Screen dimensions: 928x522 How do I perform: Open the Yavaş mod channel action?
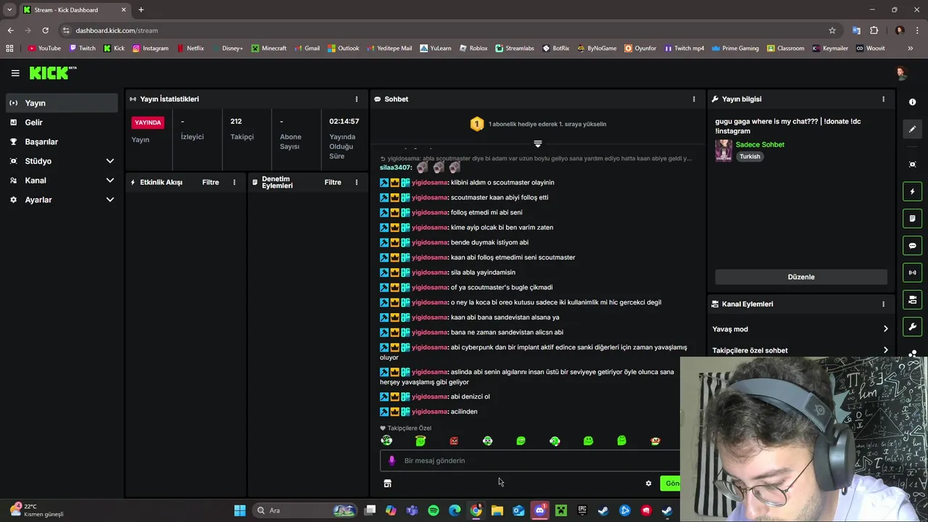click(x=800, y=329)
